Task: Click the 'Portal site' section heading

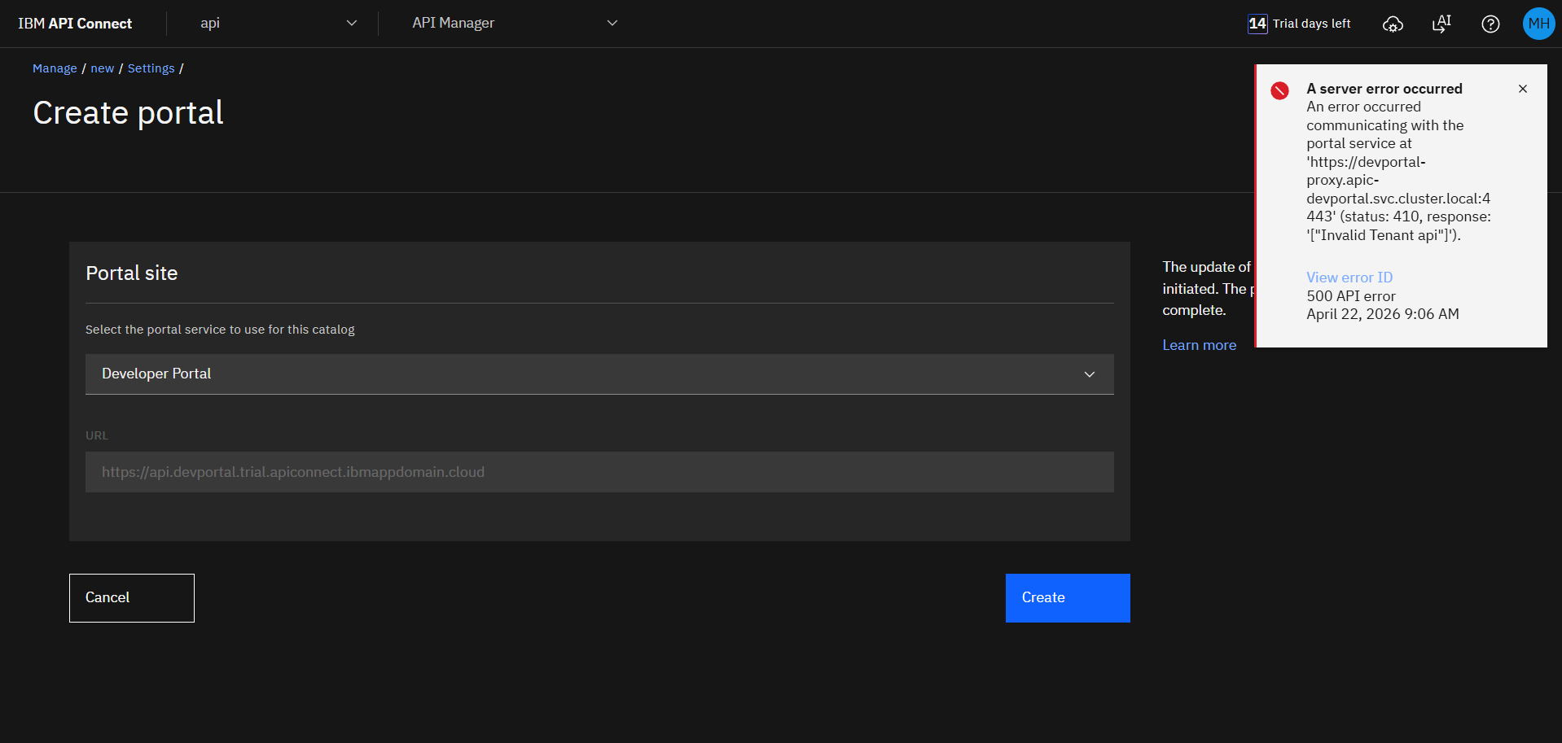Action: coord(132,273)
